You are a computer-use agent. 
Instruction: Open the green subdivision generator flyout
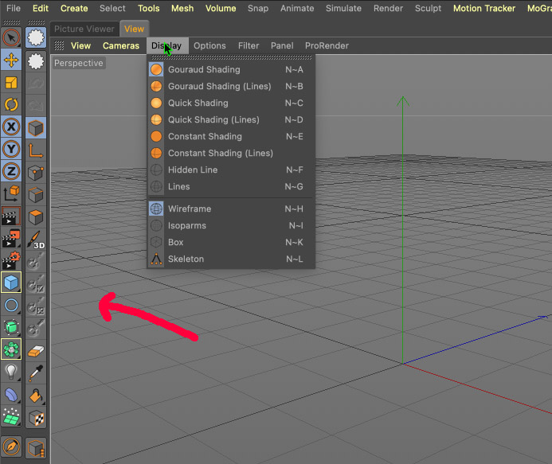click(x=11, y=327)
